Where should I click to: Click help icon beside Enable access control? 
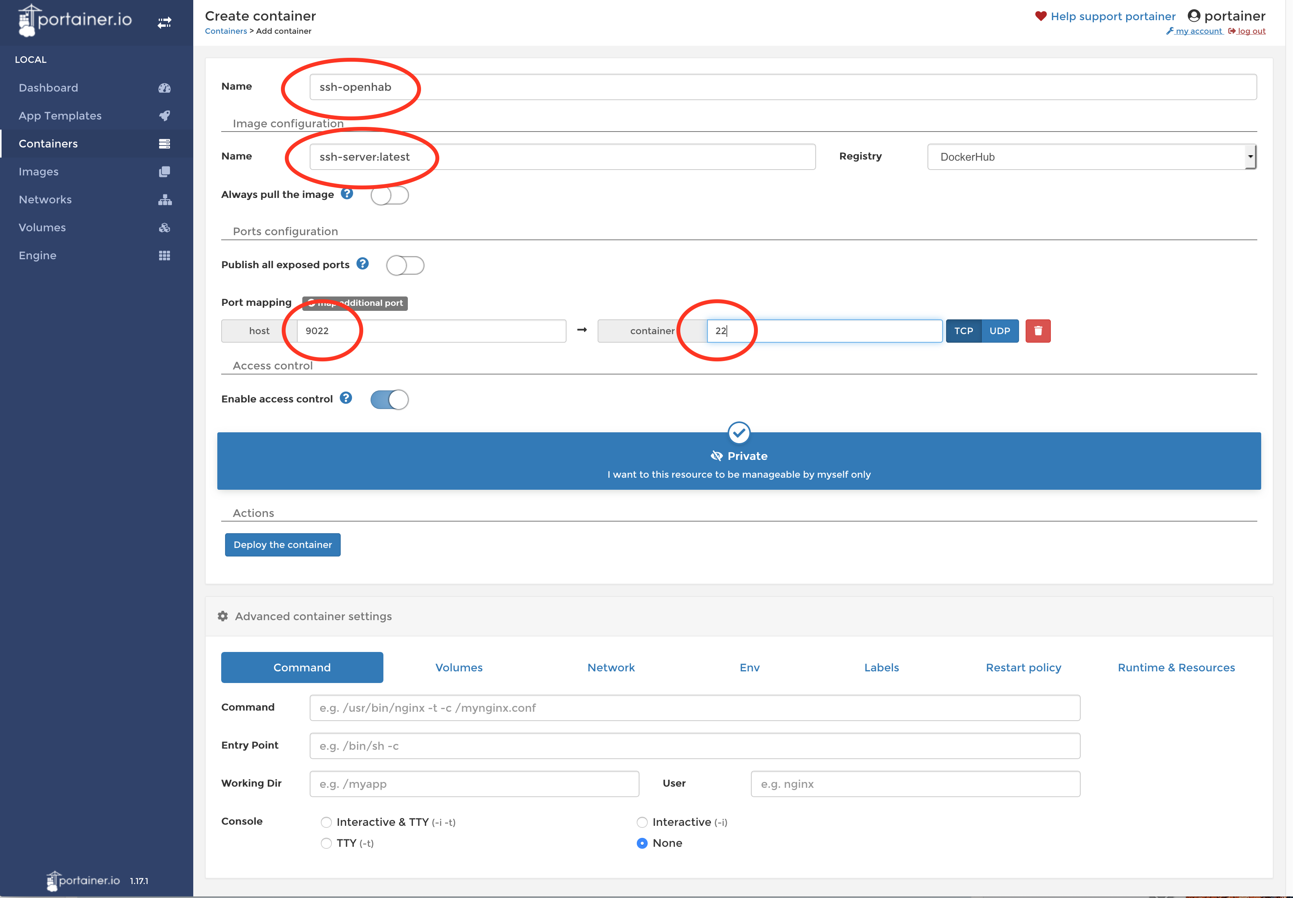tap(346, 398)
